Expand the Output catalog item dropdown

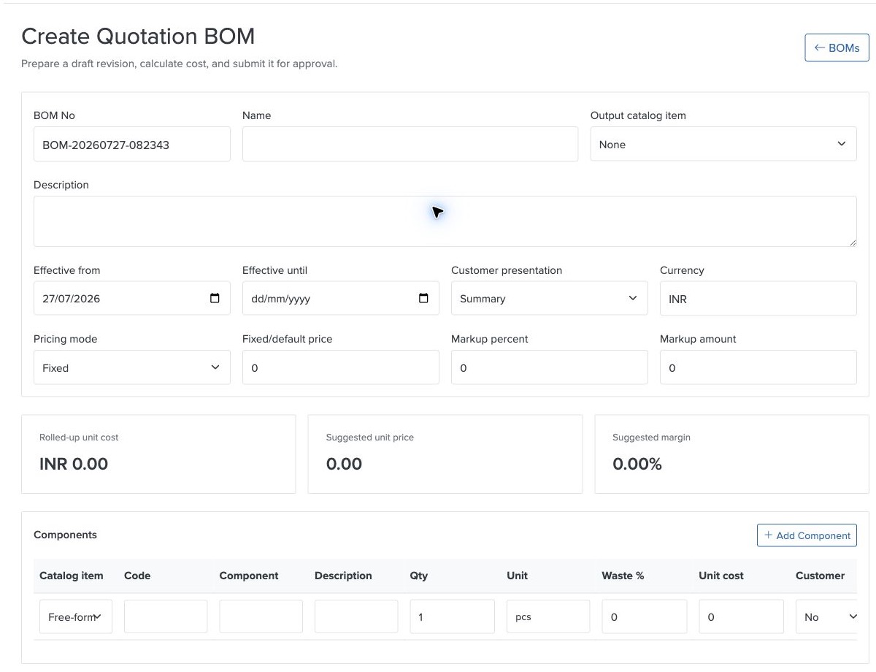pos(723,145)
